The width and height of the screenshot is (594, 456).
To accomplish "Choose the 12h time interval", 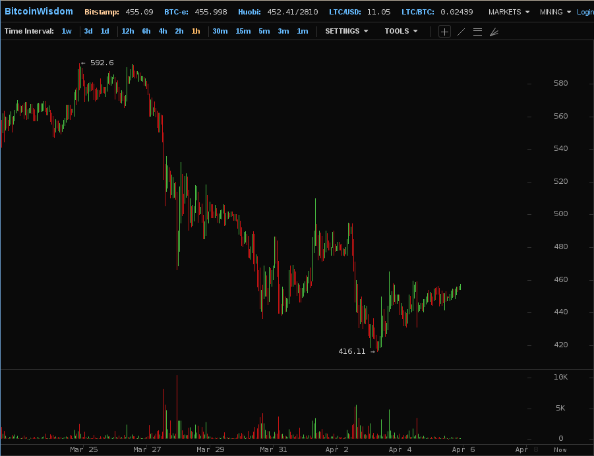I will pos(128,31).
